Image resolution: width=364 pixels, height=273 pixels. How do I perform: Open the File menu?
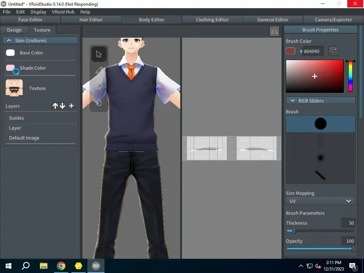click(x=6, y=12)
